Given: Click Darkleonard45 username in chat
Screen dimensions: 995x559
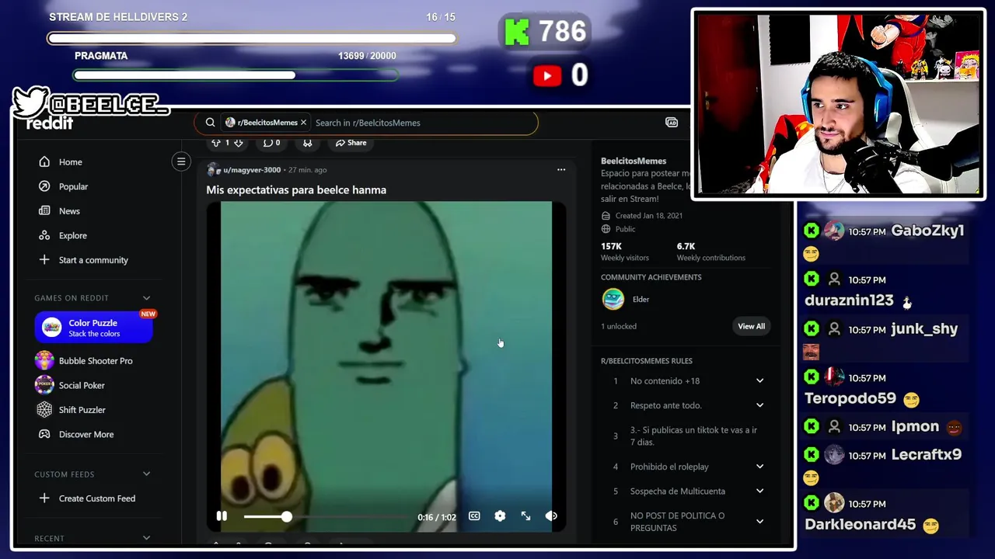Looking at the screenshot, I should (860, 524).
